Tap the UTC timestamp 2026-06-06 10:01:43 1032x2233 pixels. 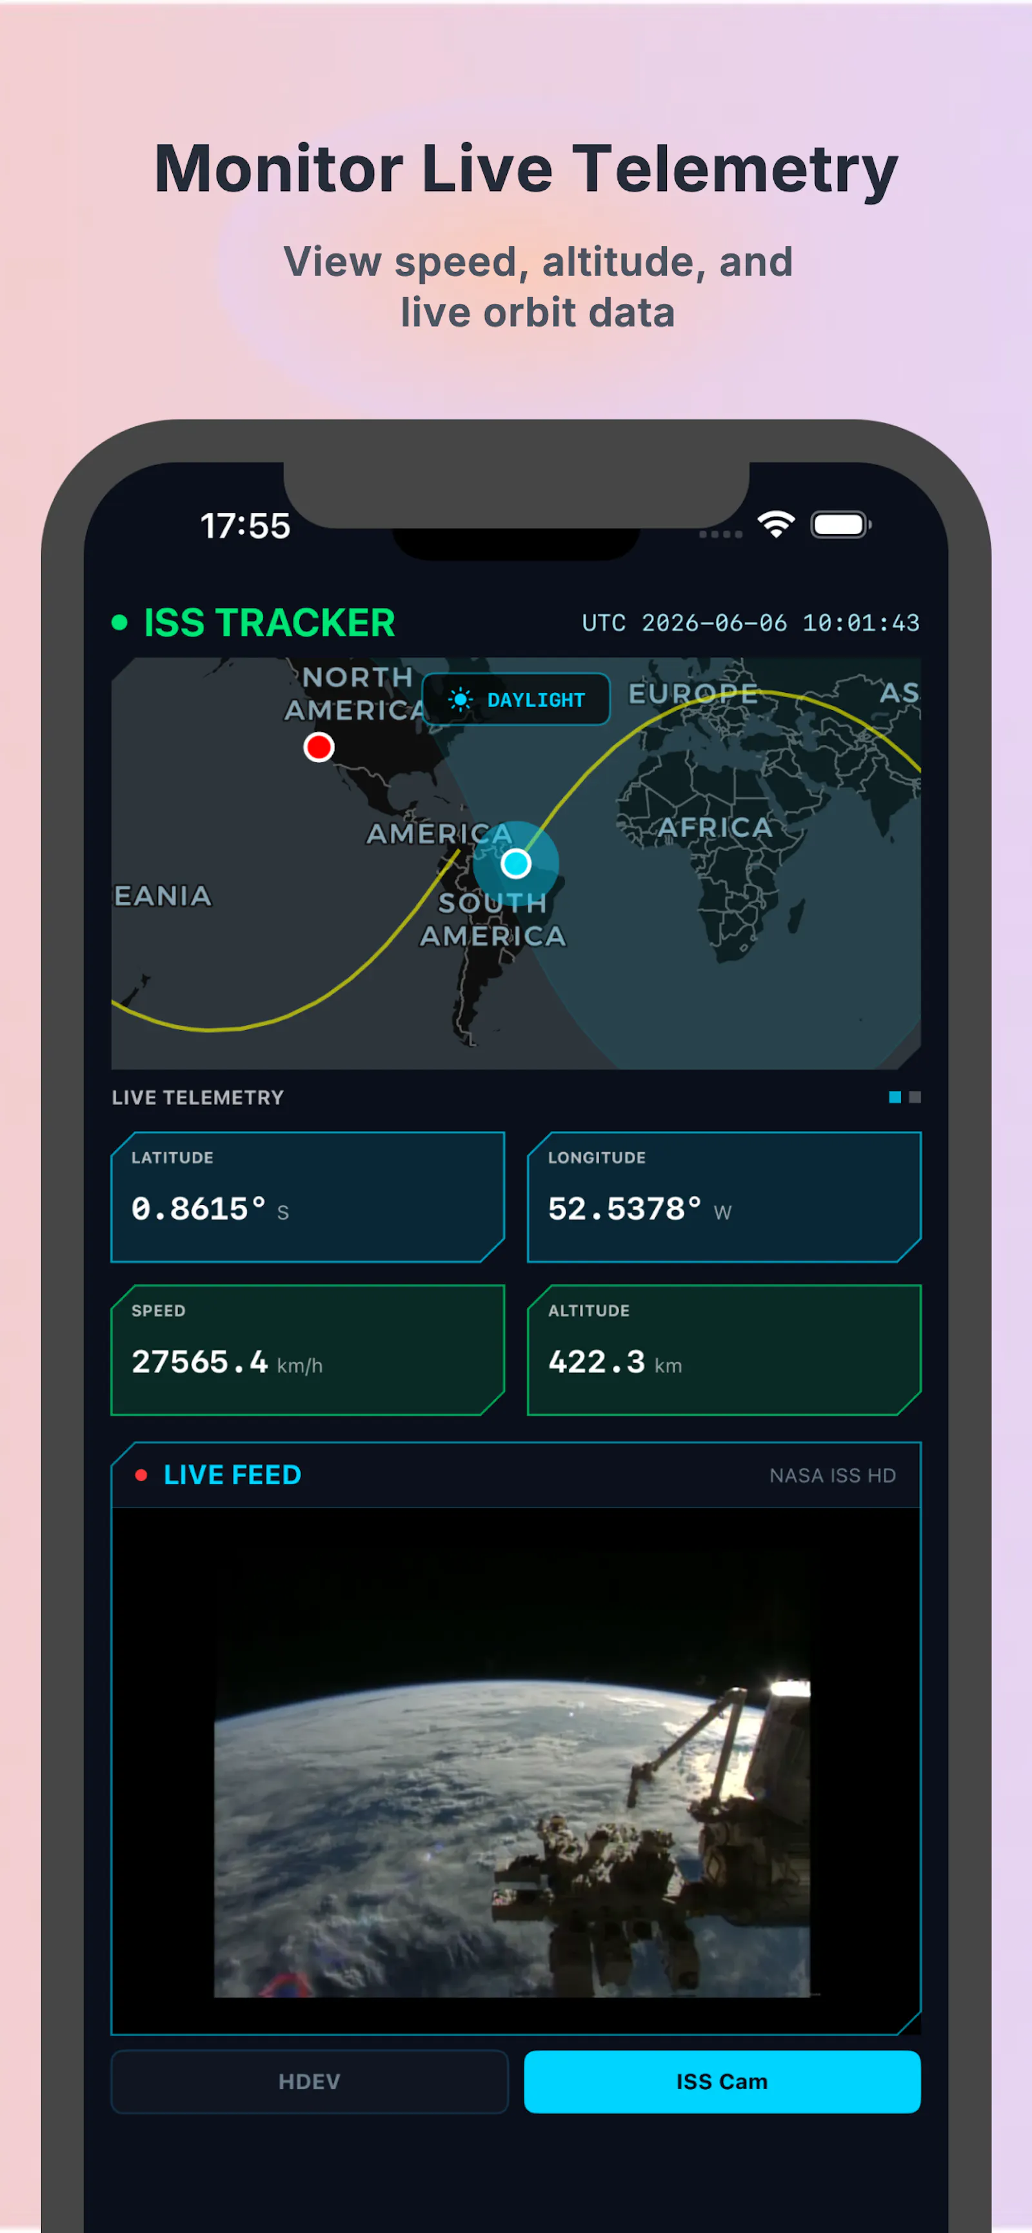[x=750, y=623]
